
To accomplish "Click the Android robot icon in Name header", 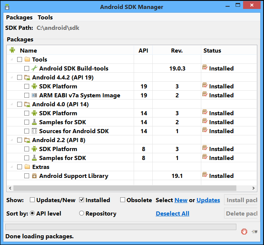I will (12, 50).
